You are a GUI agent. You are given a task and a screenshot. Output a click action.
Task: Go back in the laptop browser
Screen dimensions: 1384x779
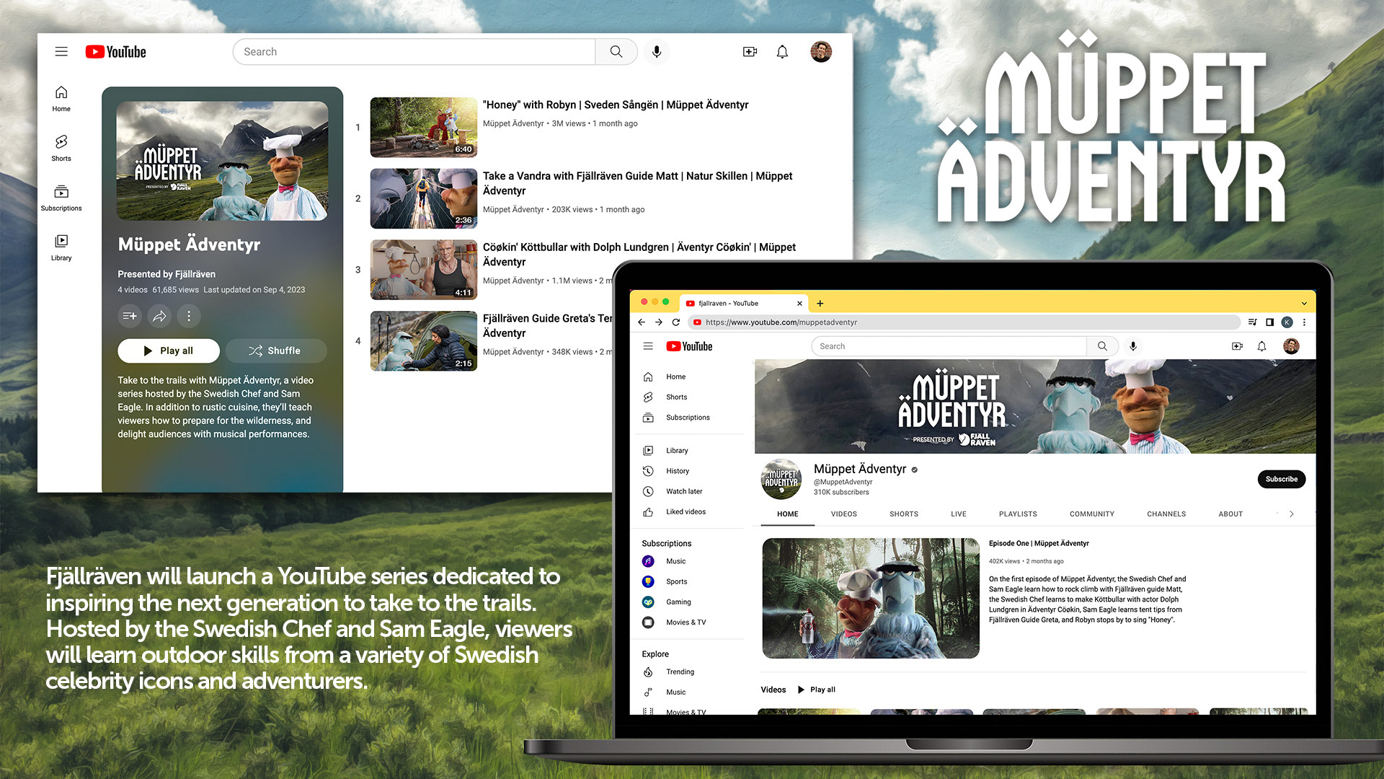pyautogui.click(x=642, y=322)
